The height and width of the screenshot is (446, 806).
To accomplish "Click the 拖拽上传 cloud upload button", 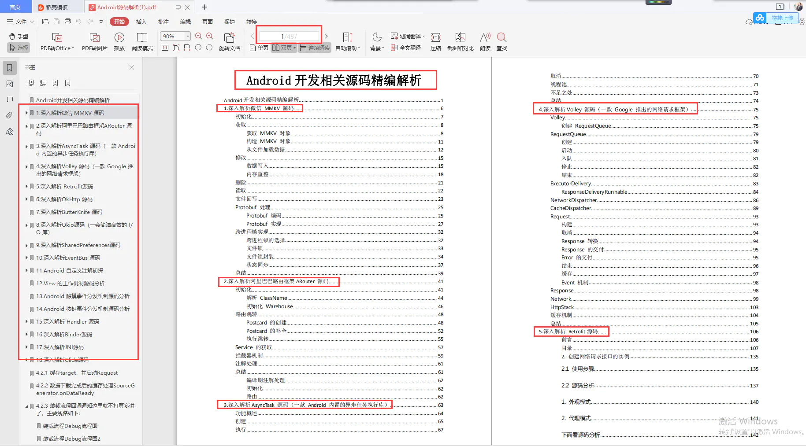I will click(x=775, y=18).
